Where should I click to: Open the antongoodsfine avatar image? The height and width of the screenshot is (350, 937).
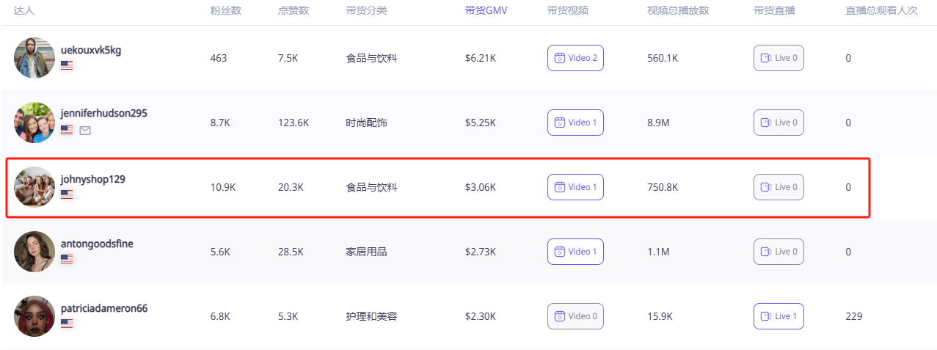pos(34,252)
